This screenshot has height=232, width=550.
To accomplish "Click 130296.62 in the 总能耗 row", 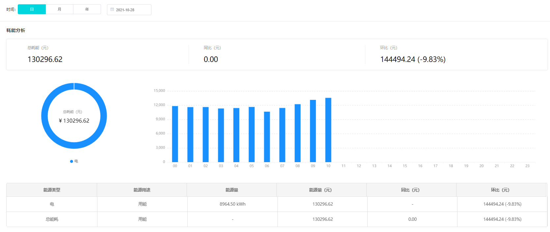I will tap(323, 219).
